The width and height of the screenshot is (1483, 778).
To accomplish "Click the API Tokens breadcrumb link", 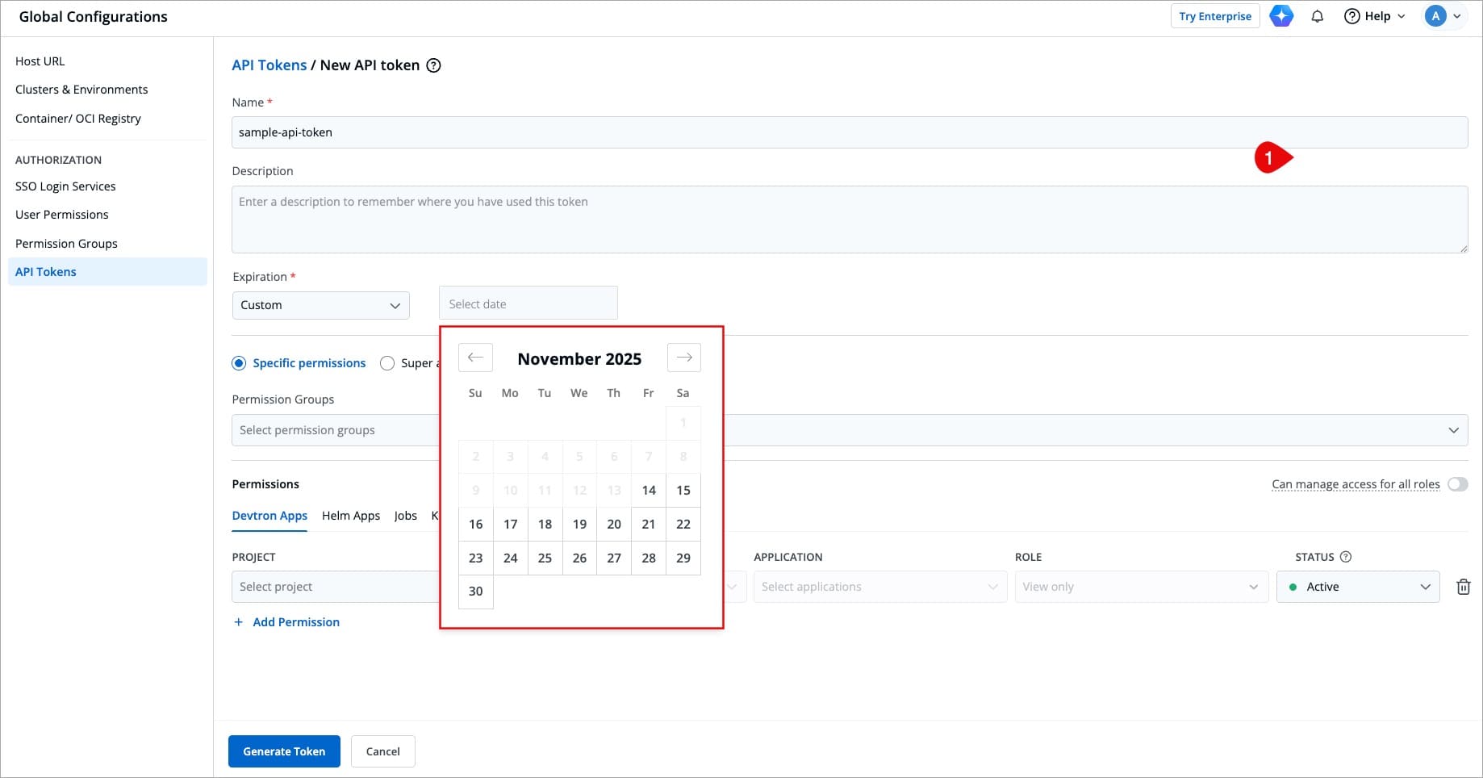I will [x=269, y=65].
